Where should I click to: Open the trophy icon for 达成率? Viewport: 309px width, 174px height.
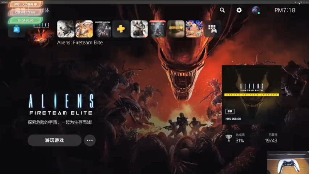click(229, 138)
